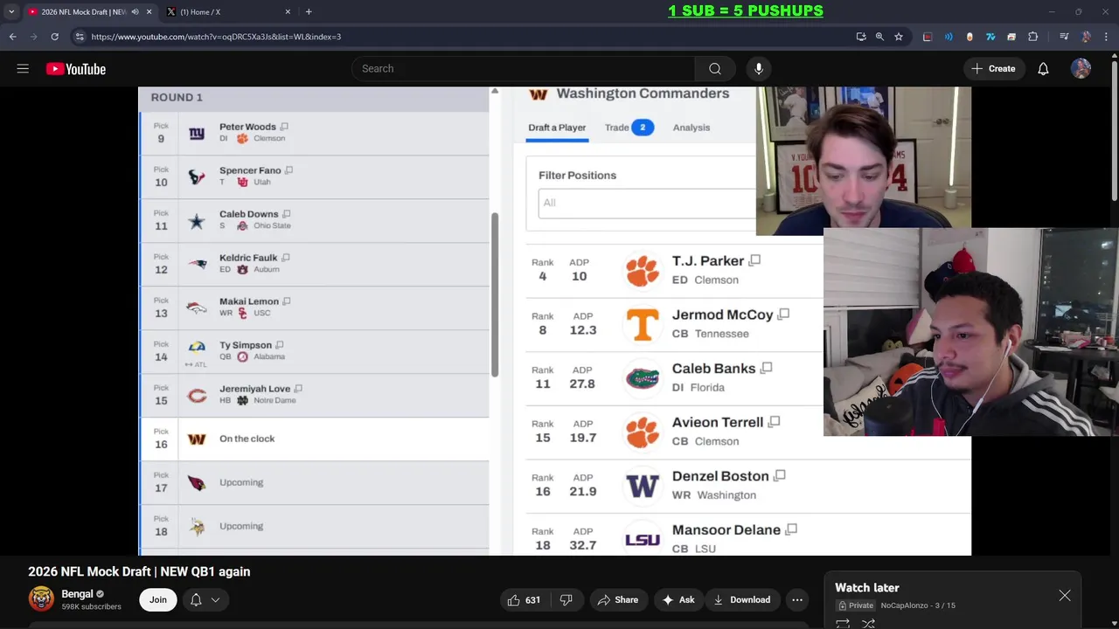The image size is (1119, 629).
Task: Like the video with 631 likes
Action: pos(524,600)
